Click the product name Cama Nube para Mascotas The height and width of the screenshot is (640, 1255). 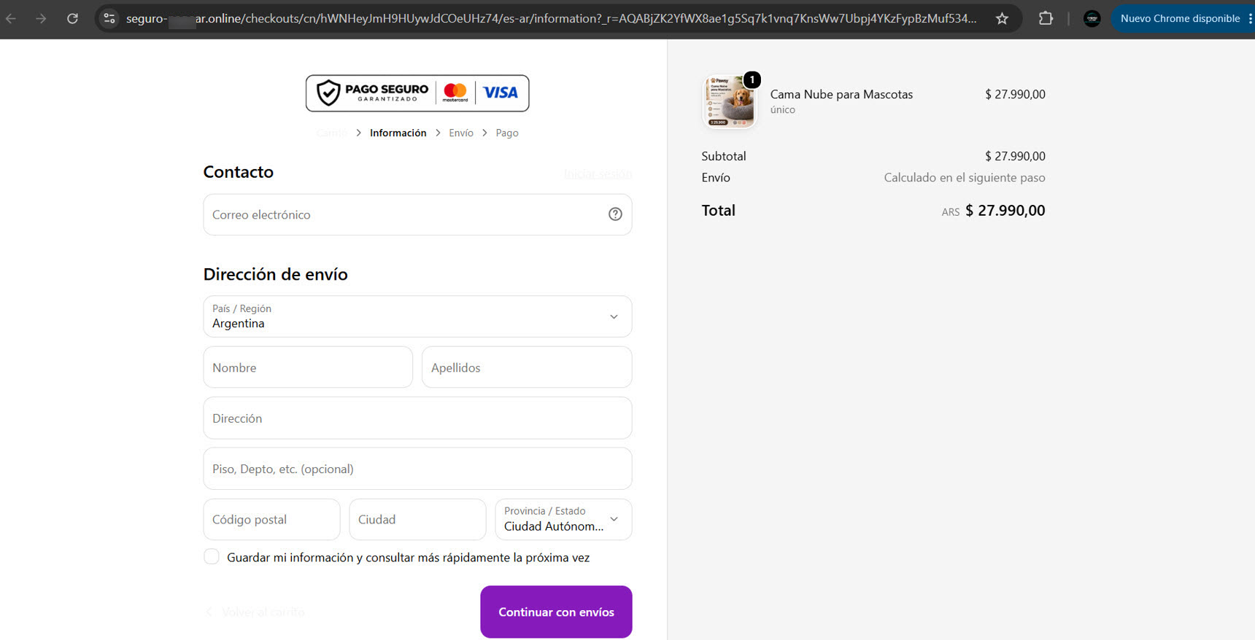coord(841,94)
